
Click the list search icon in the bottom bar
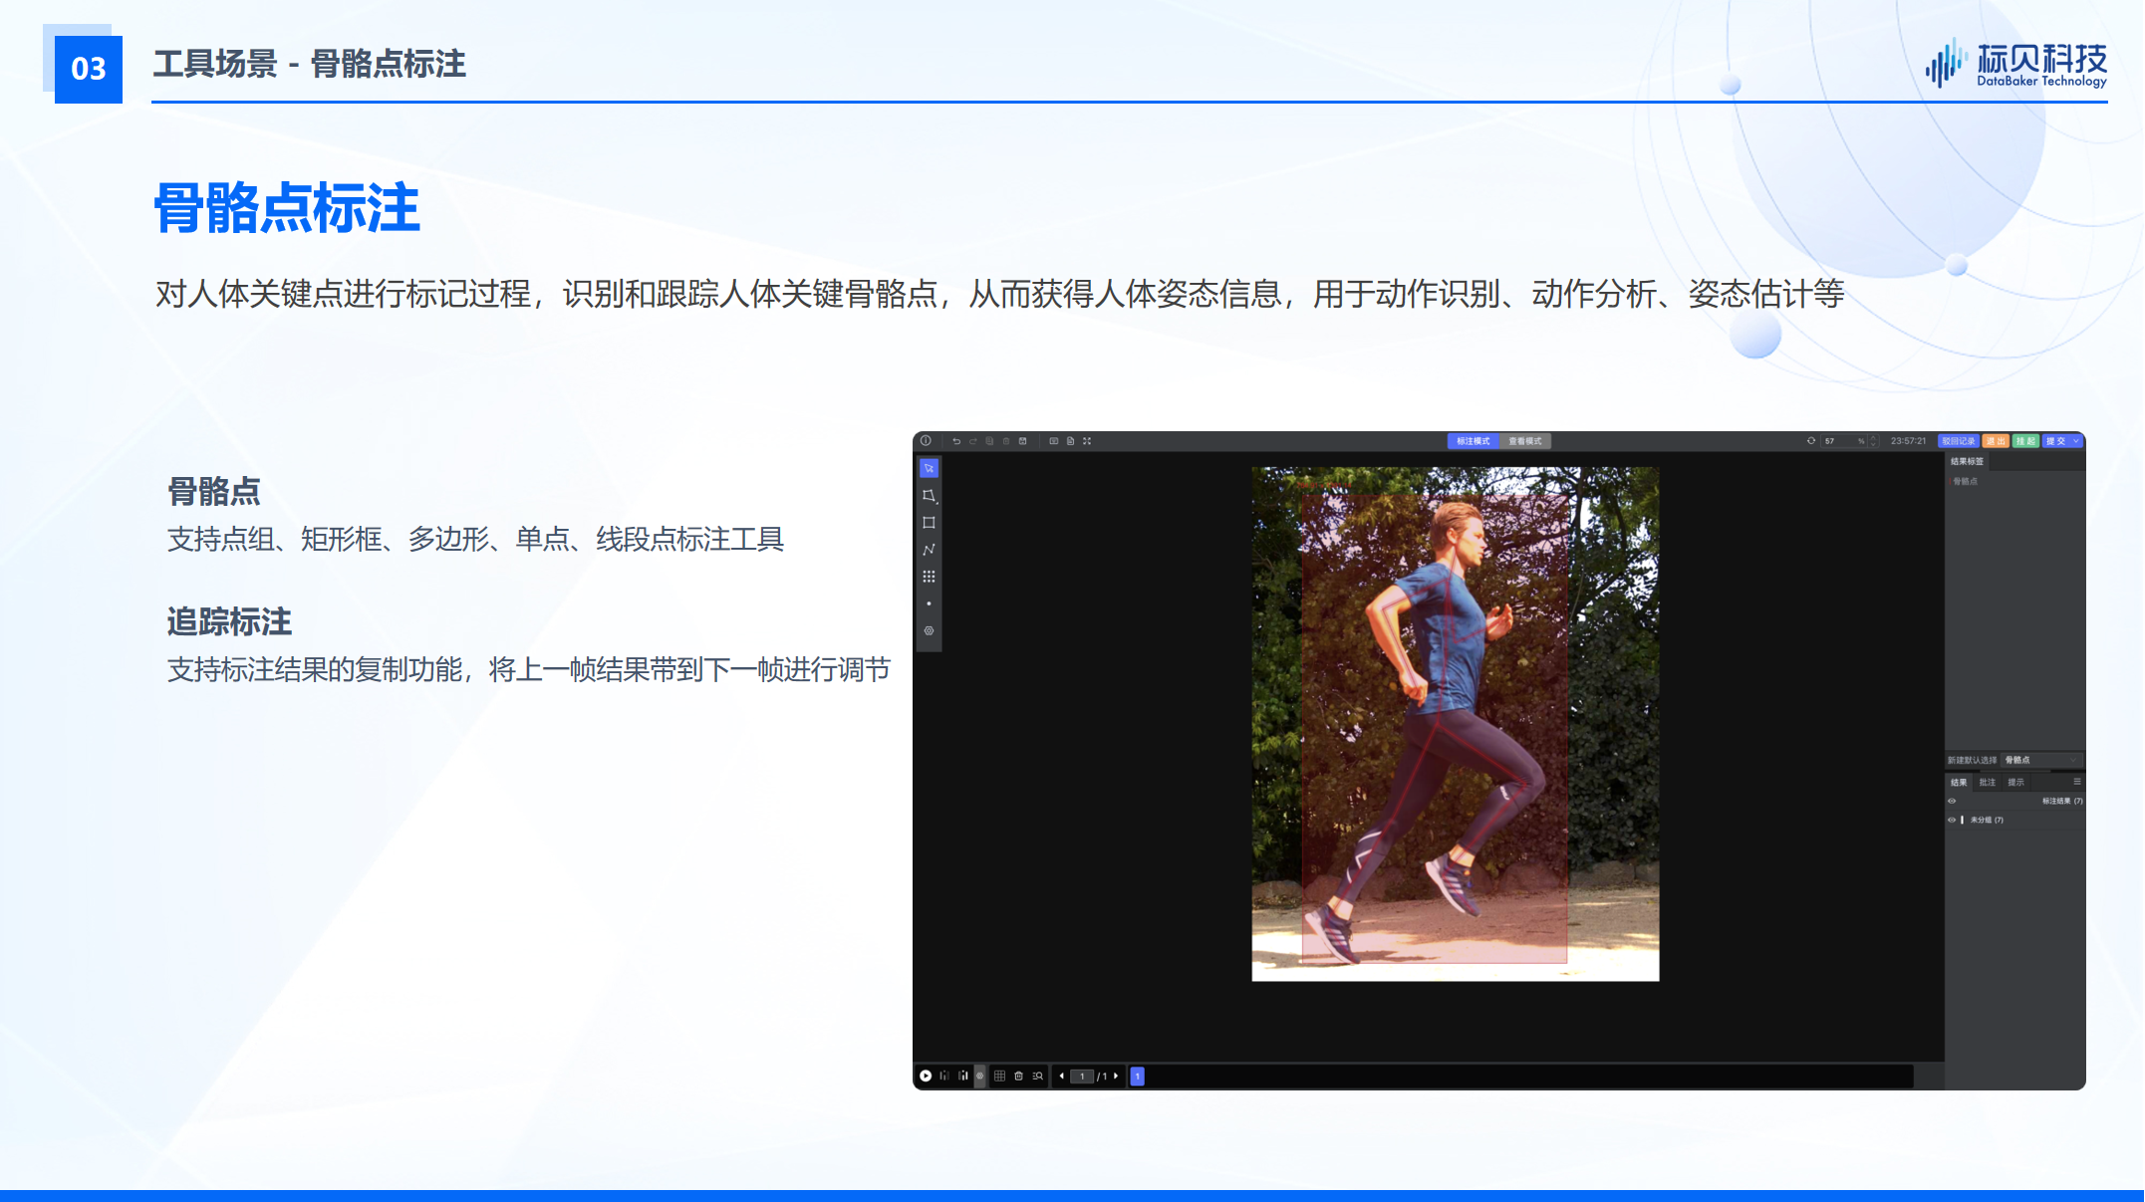[x=1038, y=1076]
